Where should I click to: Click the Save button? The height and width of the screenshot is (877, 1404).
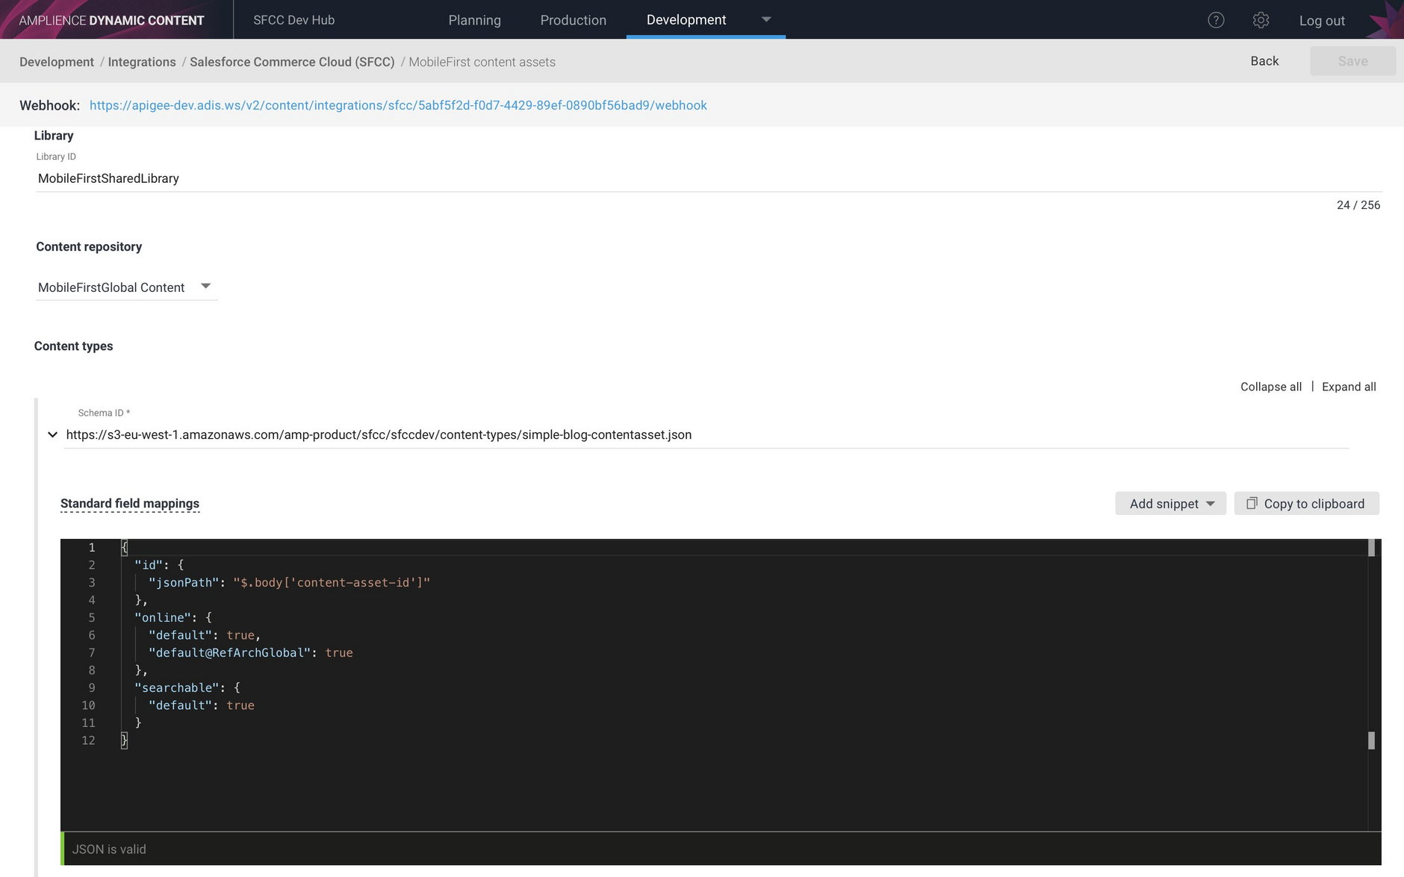(1352, 61)
